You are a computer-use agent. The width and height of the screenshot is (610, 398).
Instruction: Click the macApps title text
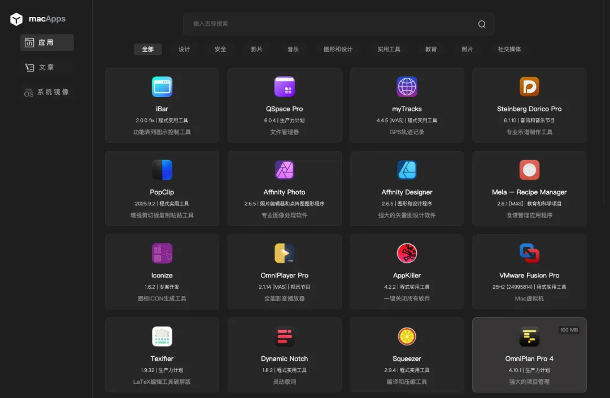(x=47, y=19)
